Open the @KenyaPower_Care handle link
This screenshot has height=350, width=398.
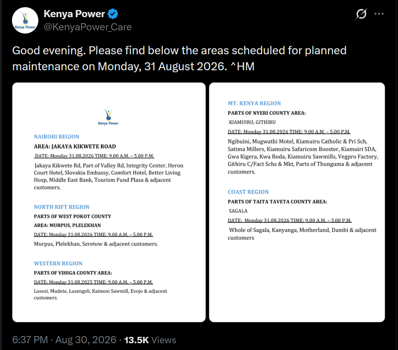(x=87, y=27)
